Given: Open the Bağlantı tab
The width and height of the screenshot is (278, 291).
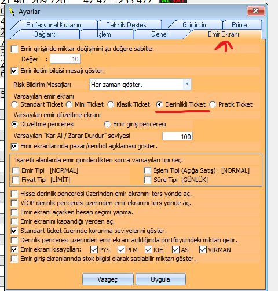Looking at the screenshot, I should coord(45,34).
